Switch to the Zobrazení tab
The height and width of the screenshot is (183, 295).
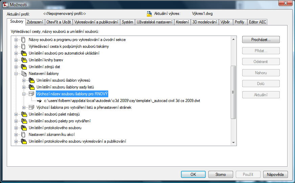point(35,22)
